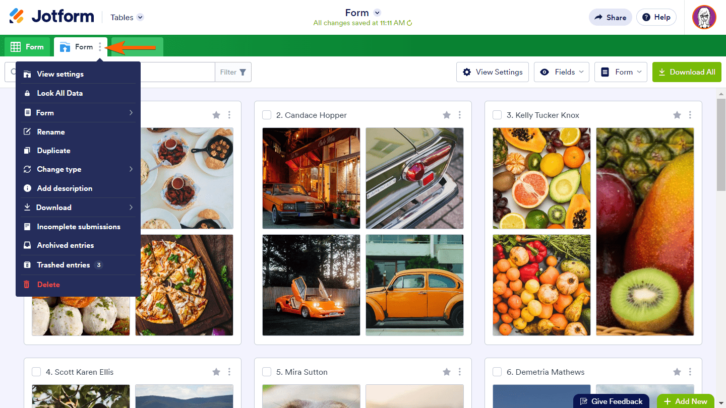Click the Share button

pyautogui.click(x=610, y=17)
